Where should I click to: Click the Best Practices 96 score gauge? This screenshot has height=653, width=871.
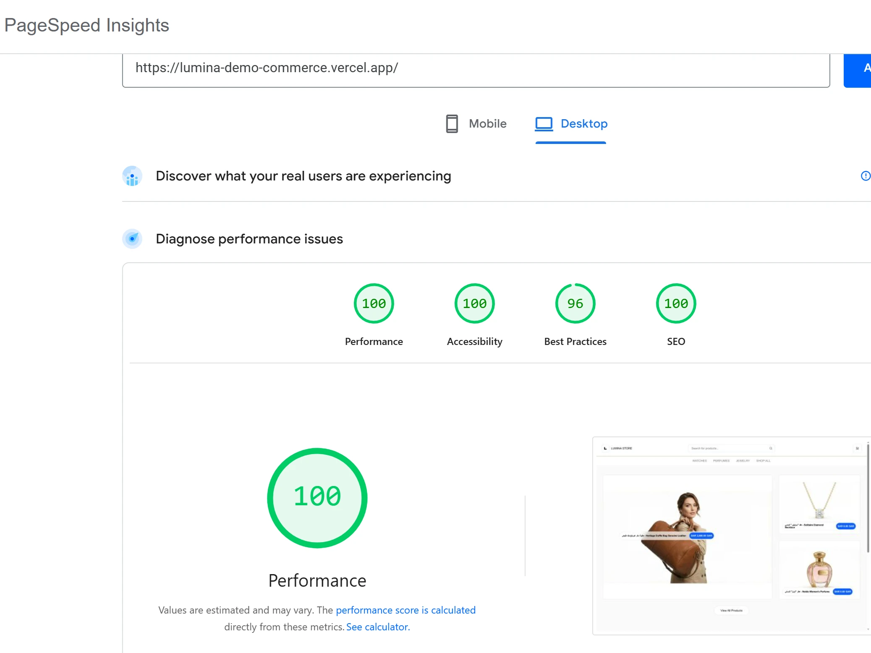[x=575, y=303]
